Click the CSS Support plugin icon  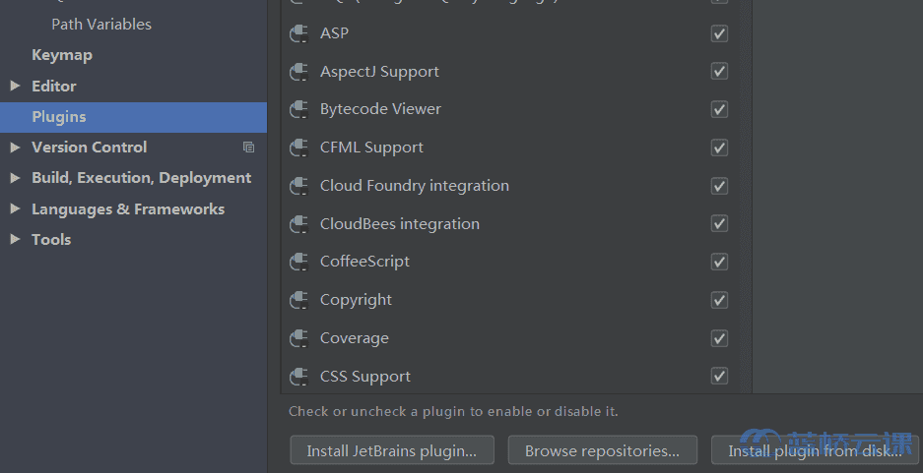coord(299,376)
